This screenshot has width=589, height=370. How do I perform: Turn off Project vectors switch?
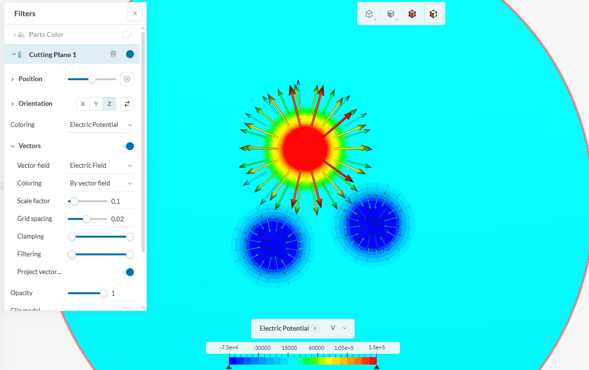[128, 272]
